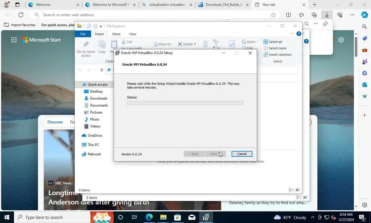Open Windows Start menu
Screen dimensions: 371x223
7,217
